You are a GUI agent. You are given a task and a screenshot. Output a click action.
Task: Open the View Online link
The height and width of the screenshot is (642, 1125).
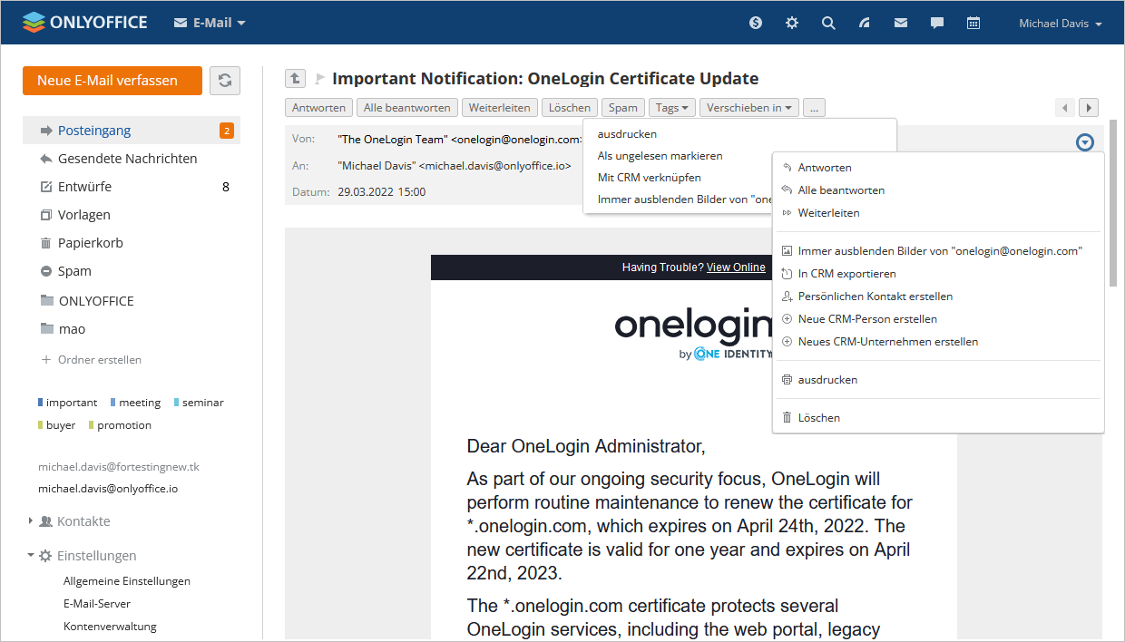[x=736, y=267]
